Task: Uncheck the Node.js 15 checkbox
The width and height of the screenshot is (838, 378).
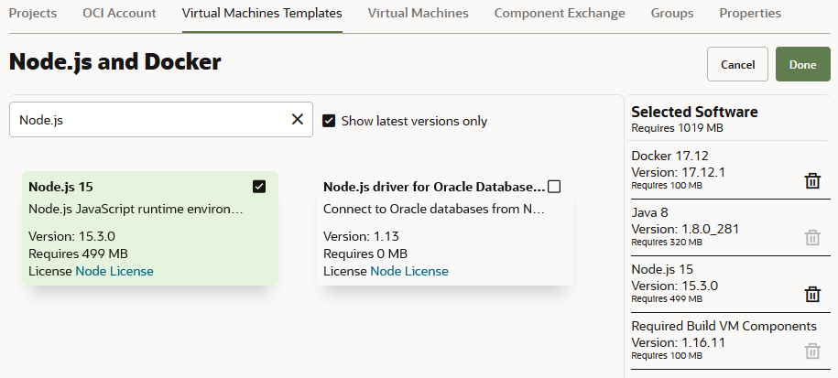Action: 259,187
